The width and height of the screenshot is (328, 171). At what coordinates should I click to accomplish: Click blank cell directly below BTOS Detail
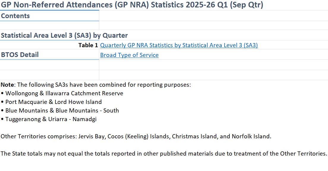[x=49, y=65]
